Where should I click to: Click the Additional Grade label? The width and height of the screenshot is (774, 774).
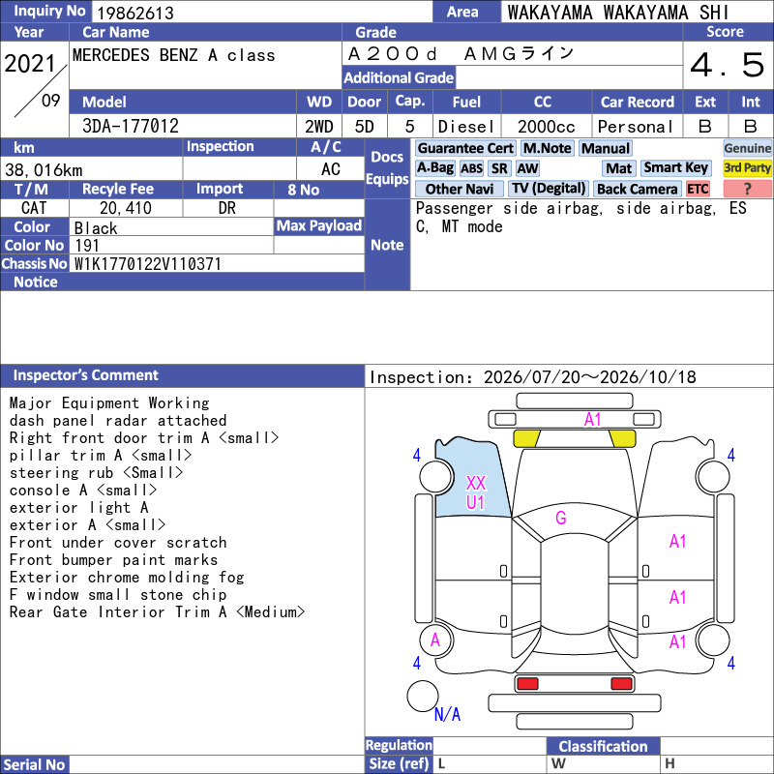coord(399,77)
